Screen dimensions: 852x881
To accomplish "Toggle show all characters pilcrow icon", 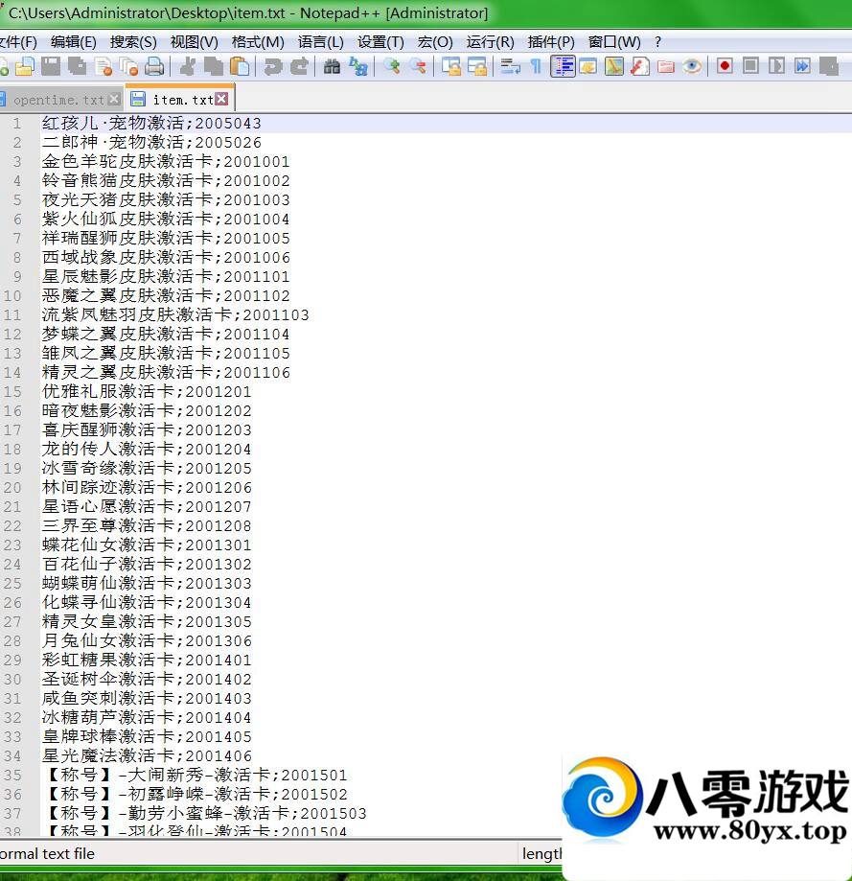I will point(536,66).
